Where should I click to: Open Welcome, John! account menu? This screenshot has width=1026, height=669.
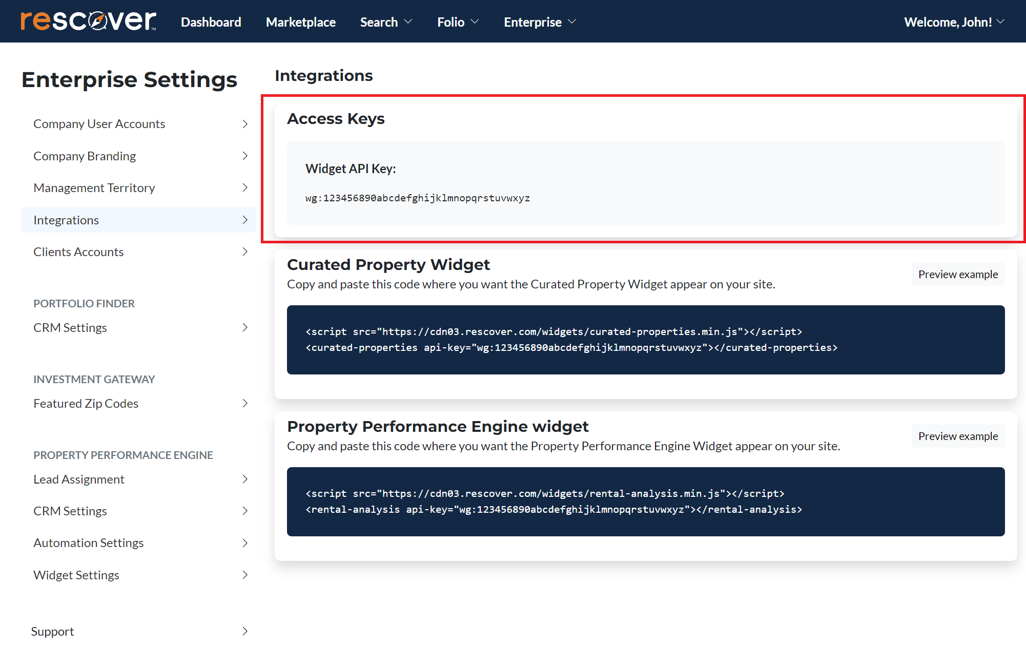954,22
